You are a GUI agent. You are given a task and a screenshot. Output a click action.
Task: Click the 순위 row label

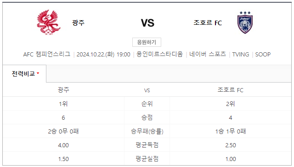[x=147, y=104]
